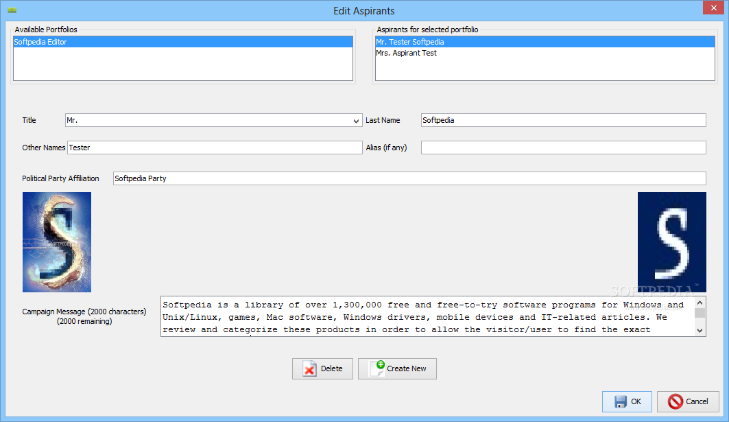Viewport: 729px width, 422px height.
Task: Click the floppy disk icon on OK
Action: click(620, 401)
